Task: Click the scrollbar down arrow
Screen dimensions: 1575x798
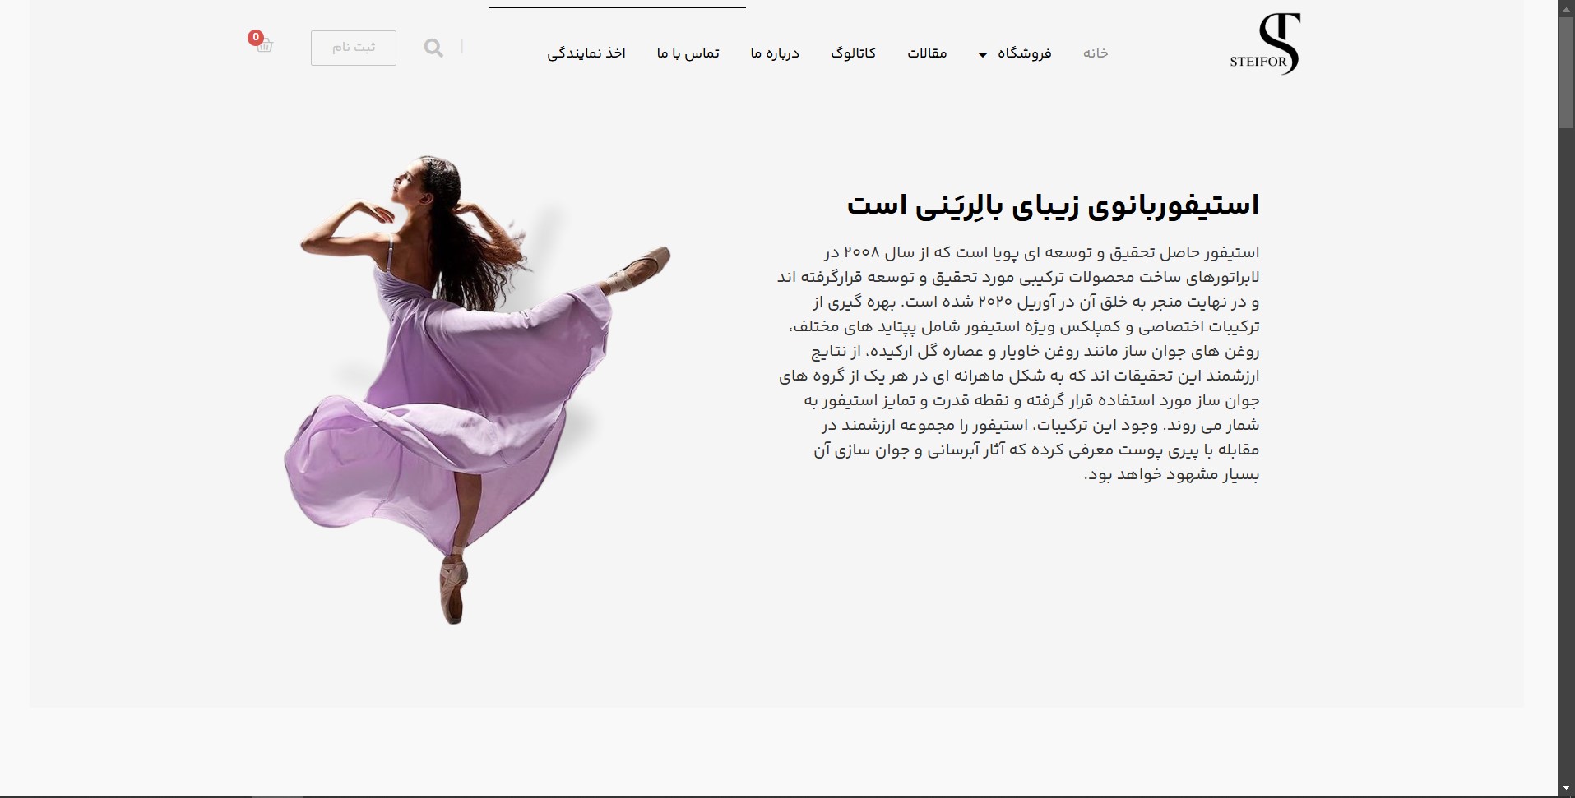Action: click(x=1566, y=790)
